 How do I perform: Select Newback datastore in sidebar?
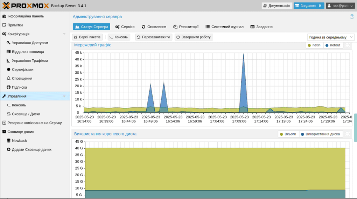(19, 141)
